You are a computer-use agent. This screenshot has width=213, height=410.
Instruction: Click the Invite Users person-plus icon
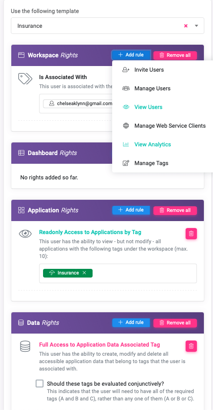(x=126, y=70)
